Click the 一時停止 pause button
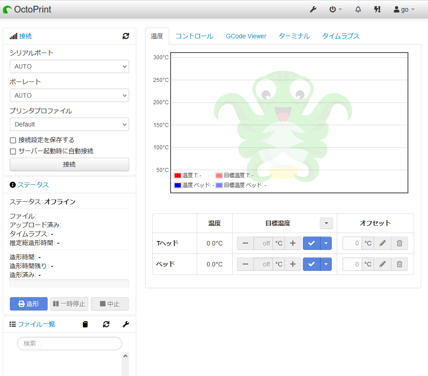Image resolution: width=428 pixels, height=376 pixels. pyautogui.click(x=69, y=304)
